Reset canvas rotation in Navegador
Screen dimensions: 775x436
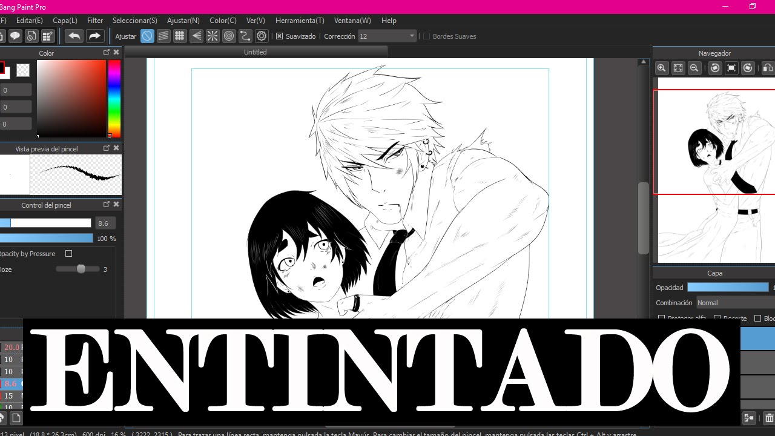pos(731,68)
